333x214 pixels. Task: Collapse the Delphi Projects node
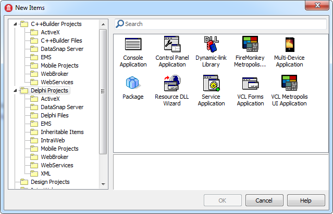[15, 90]
